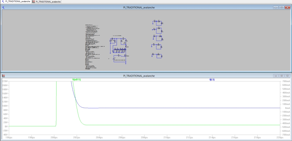Image resolution: width=292 pixels, height=141 pixels.
Task: Click the topmost small subcircuit on the right
Action: click(x=157, y=22)
